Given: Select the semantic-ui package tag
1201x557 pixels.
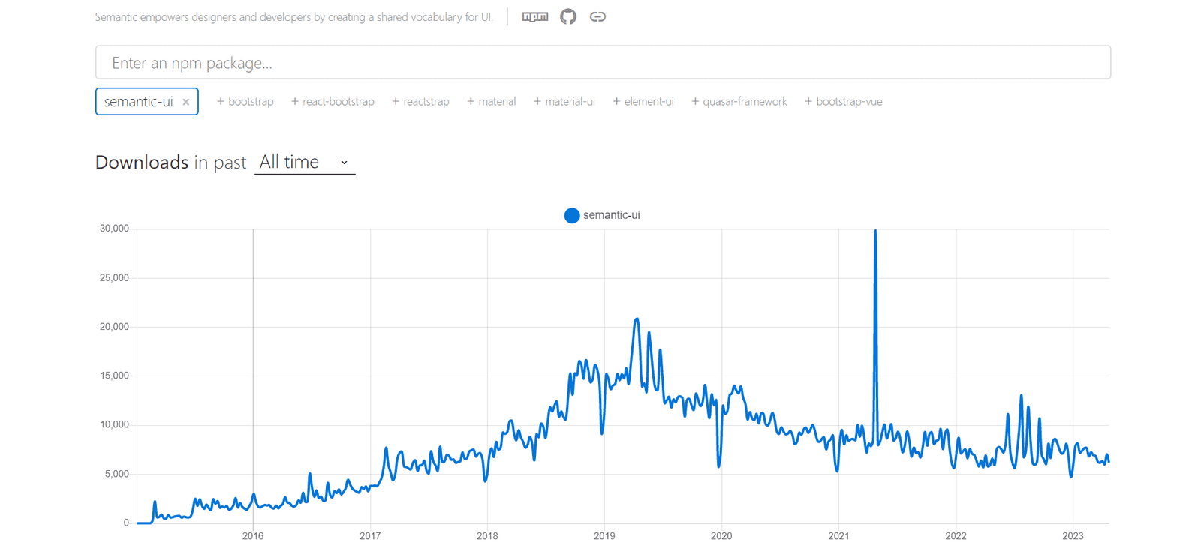Looking at the screenshot, I should (x=139, y=102).
